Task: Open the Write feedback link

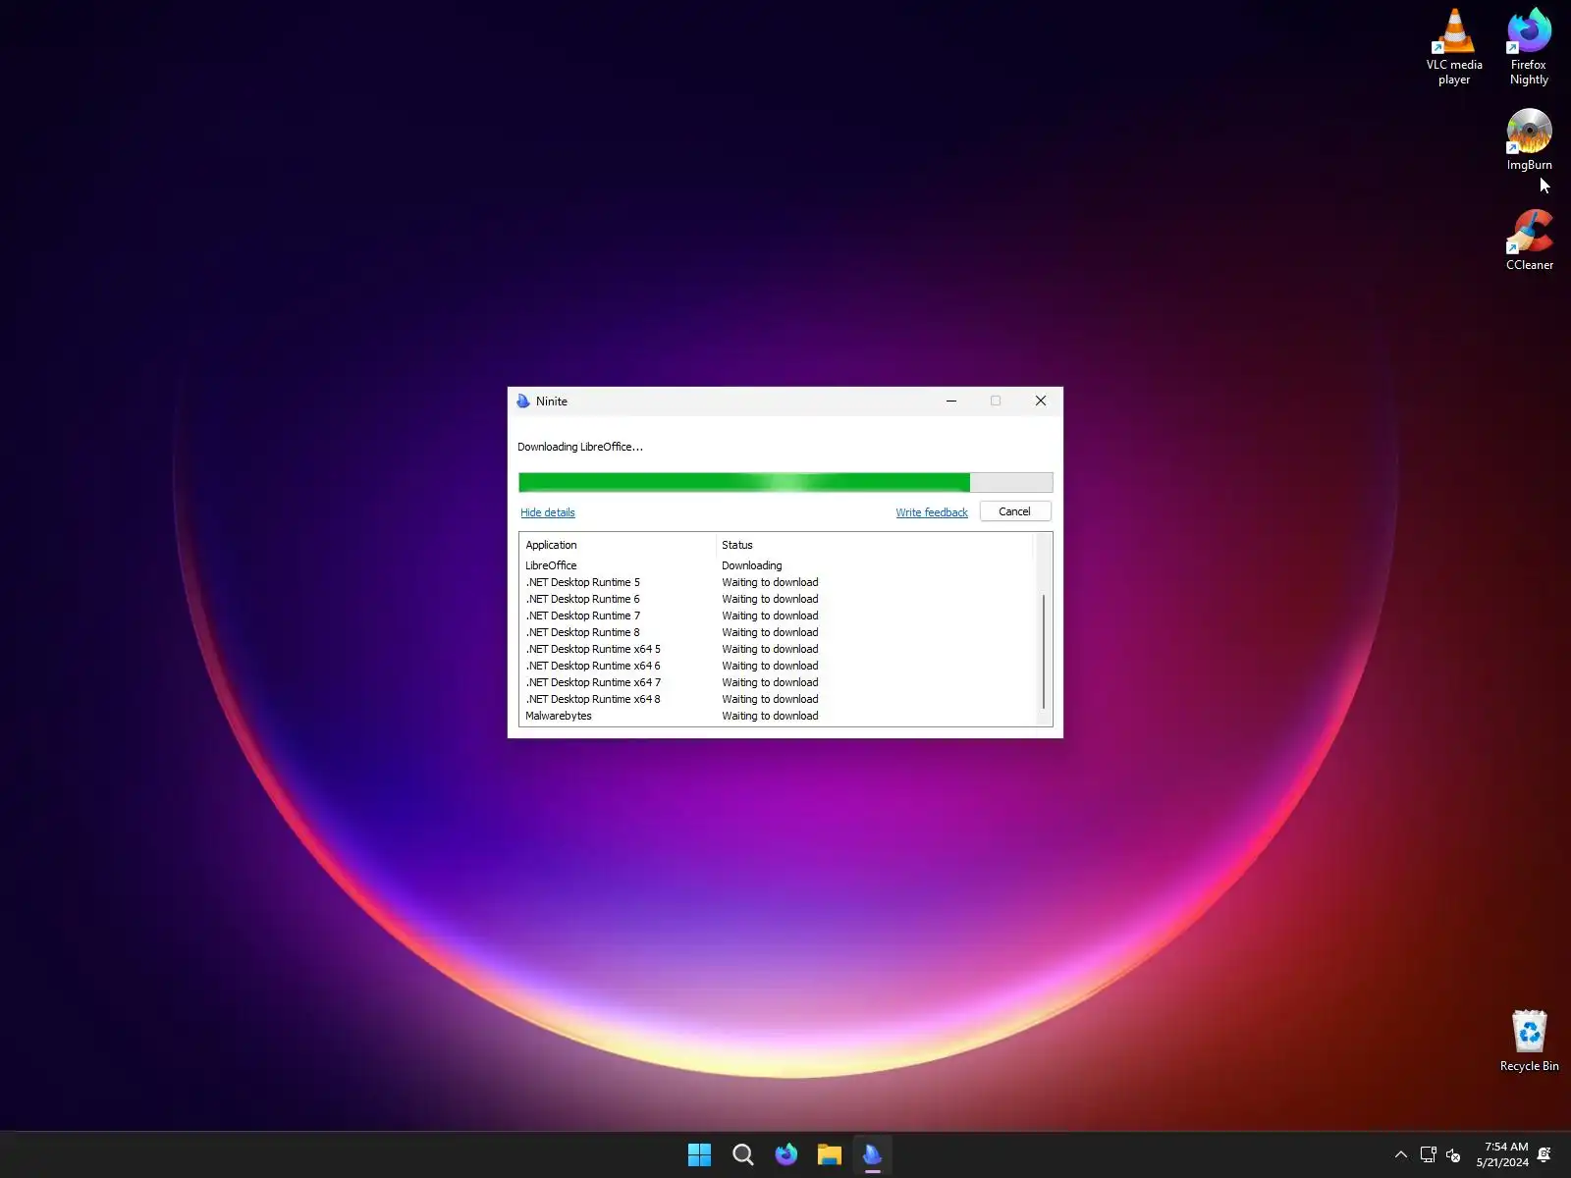Action: [932, 512]
